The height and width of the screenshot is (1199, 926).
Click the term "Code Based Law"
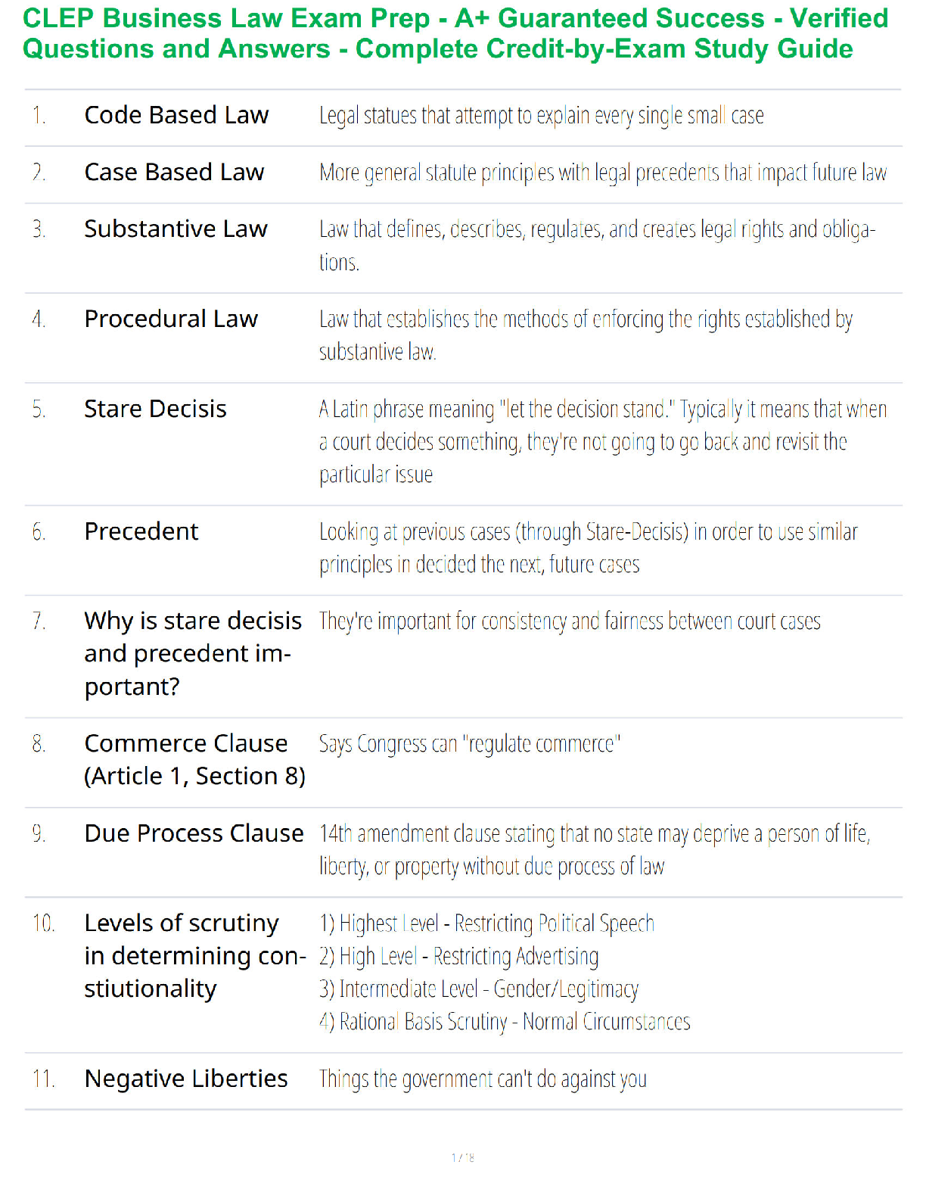pos(176,115)
